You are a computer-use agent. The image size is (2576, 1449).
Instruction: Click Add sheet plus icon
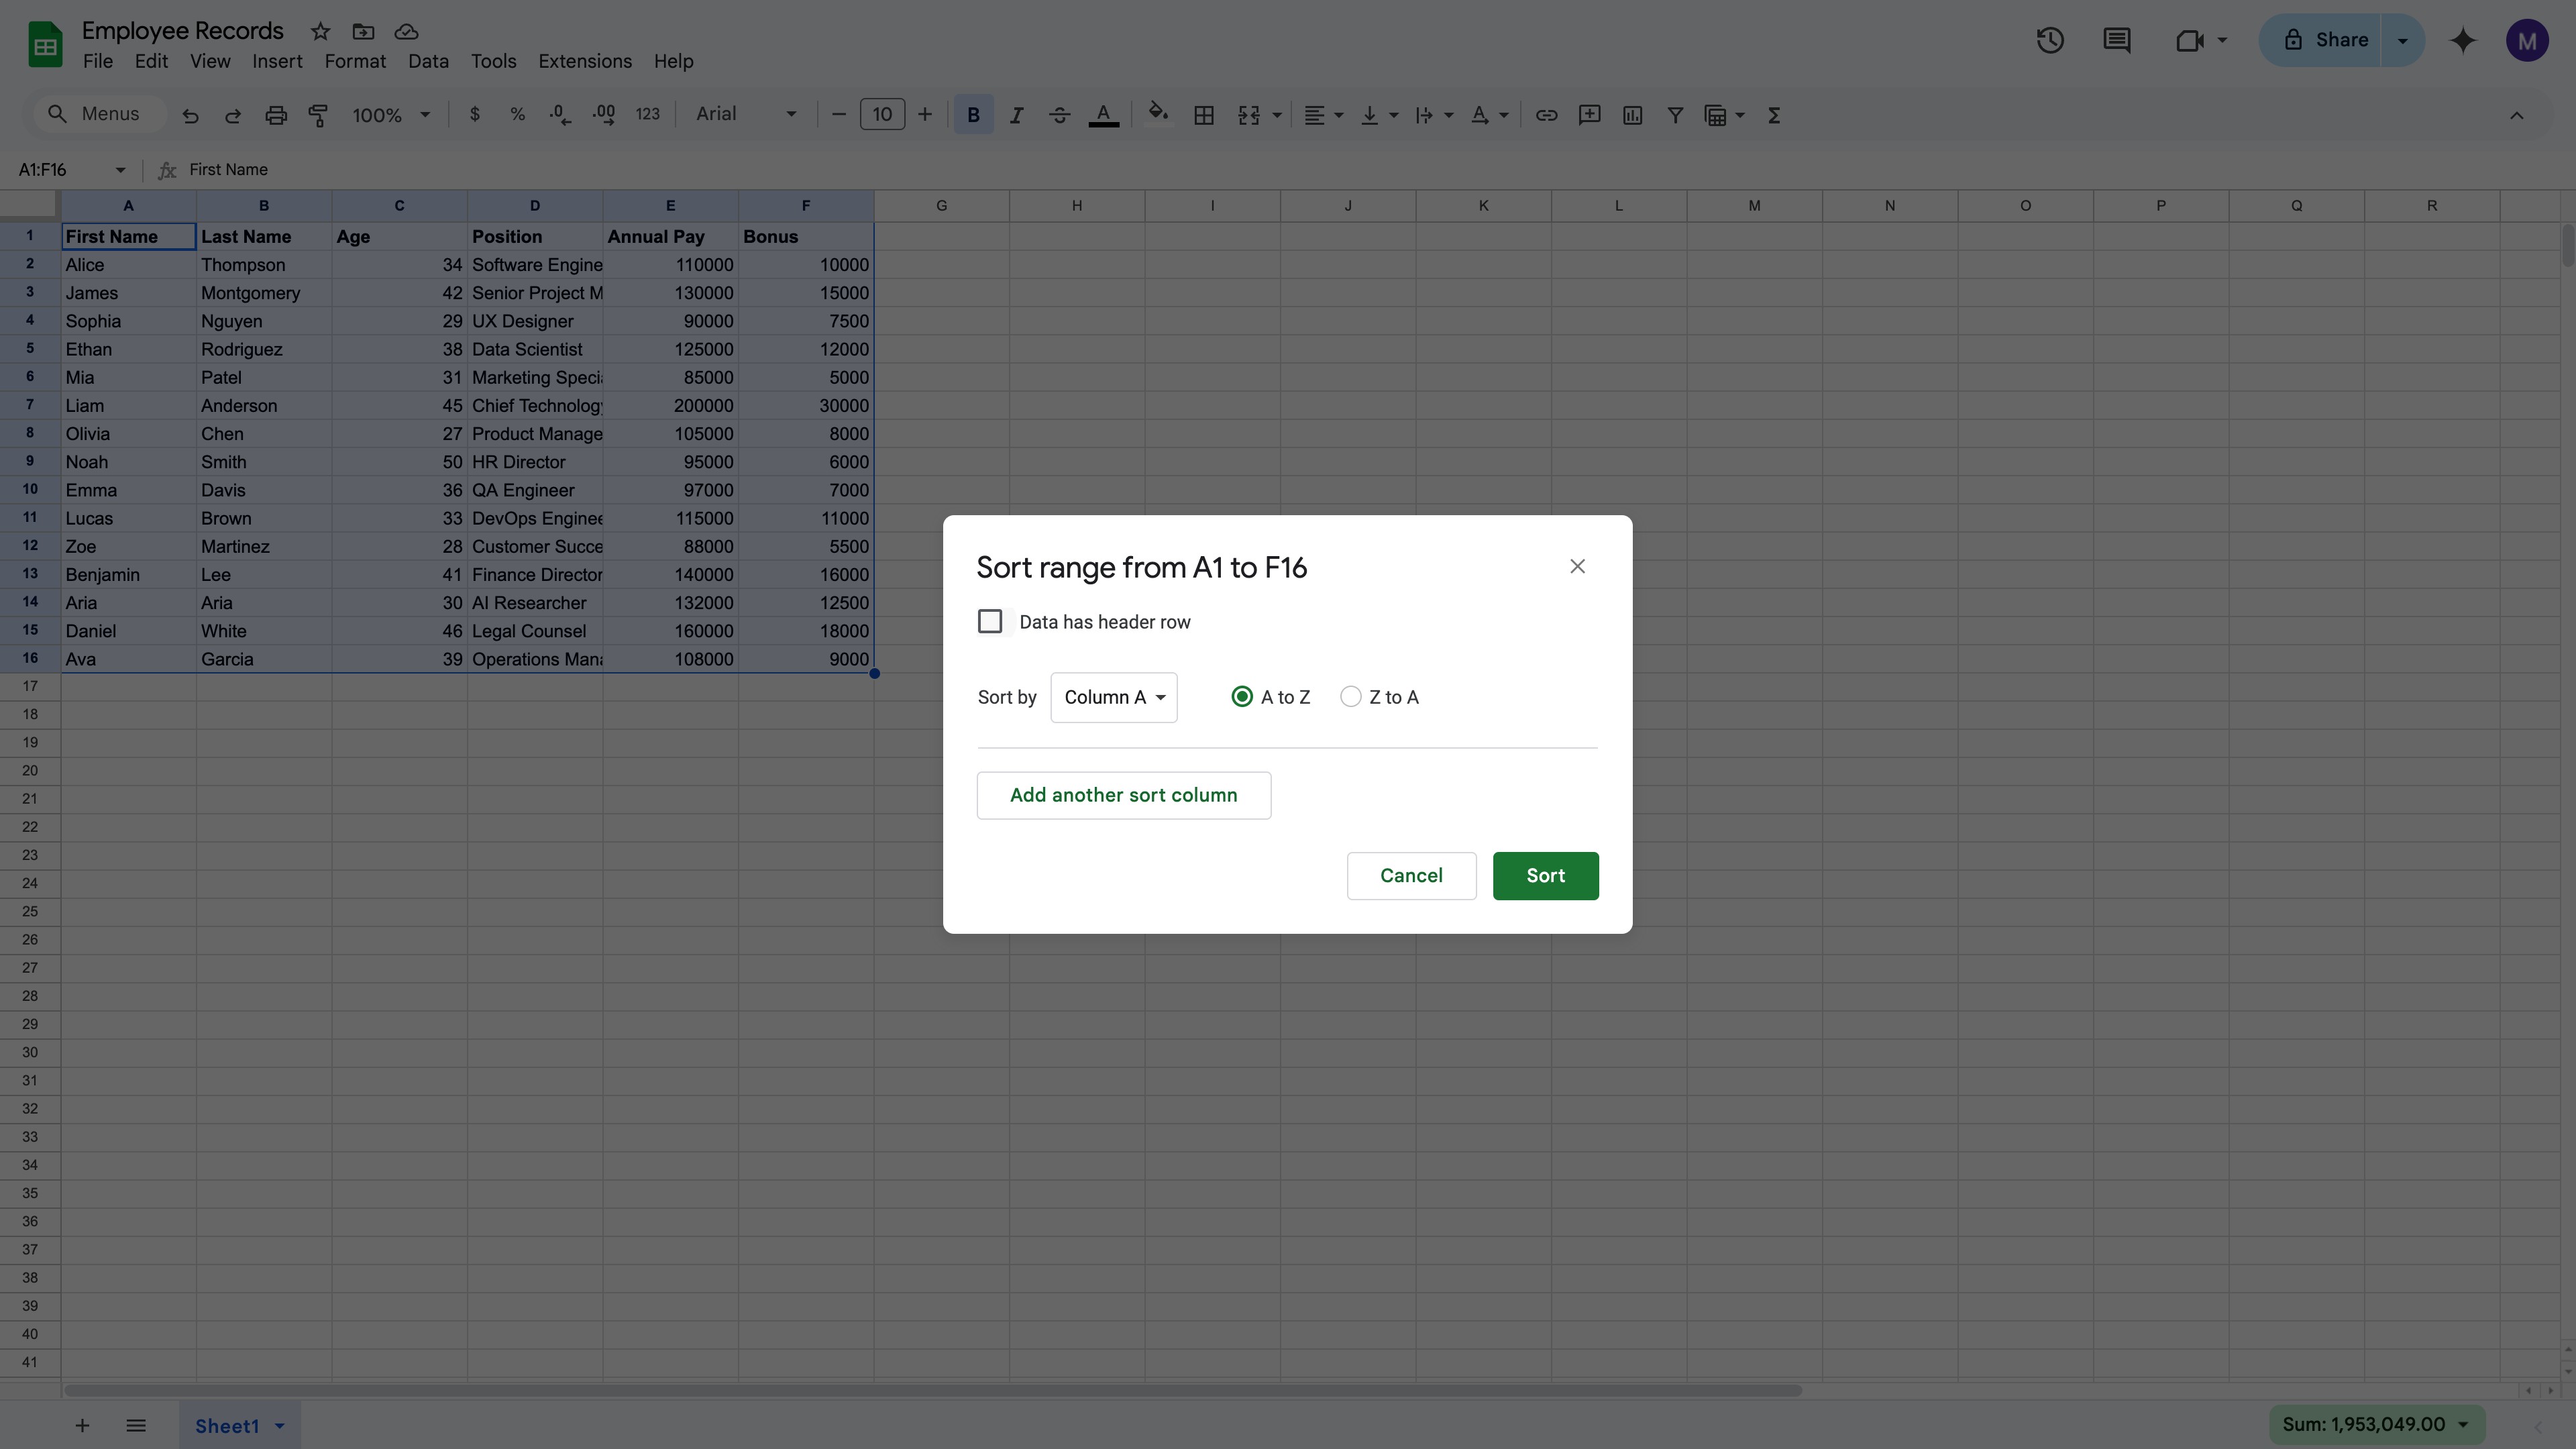tap(82, 1425)
